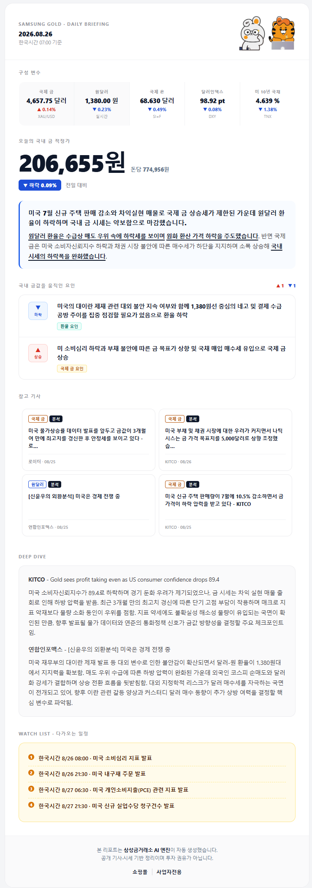Open the 사업자전용 footer link

[169, 872]
